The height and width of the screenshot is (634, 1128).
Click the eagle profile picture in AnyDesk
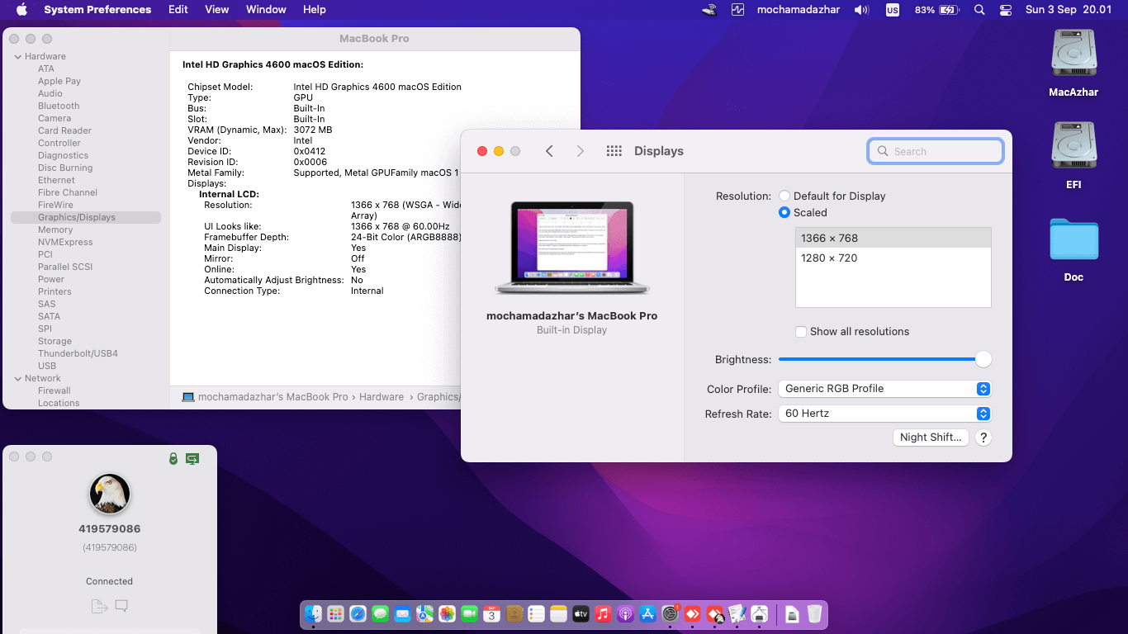click(110, 494)
